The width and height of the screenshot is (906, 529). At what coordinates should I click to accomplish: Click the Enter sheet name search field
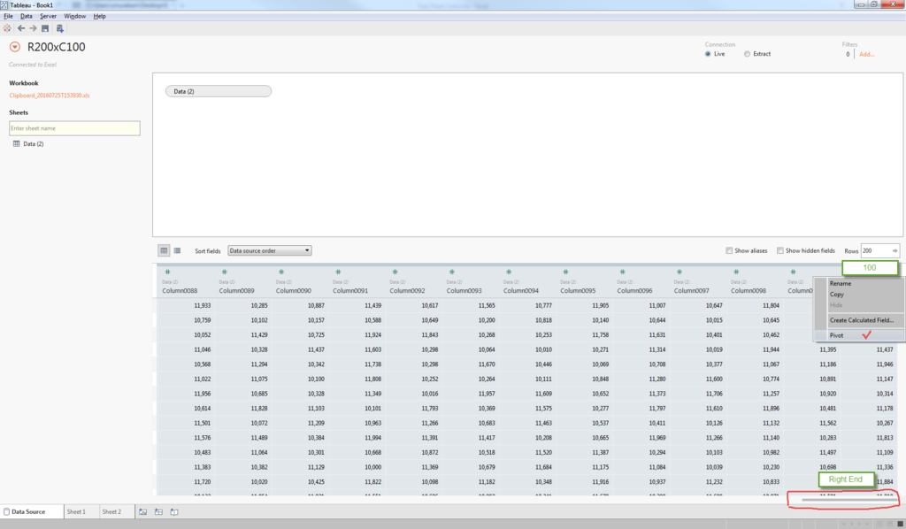[x=74, y=128]
